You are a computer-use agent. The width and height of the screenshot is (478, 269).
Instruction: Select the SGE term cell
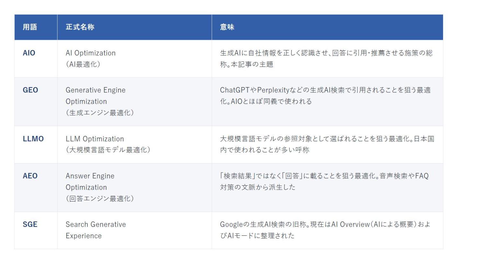[x=36, y=230]
